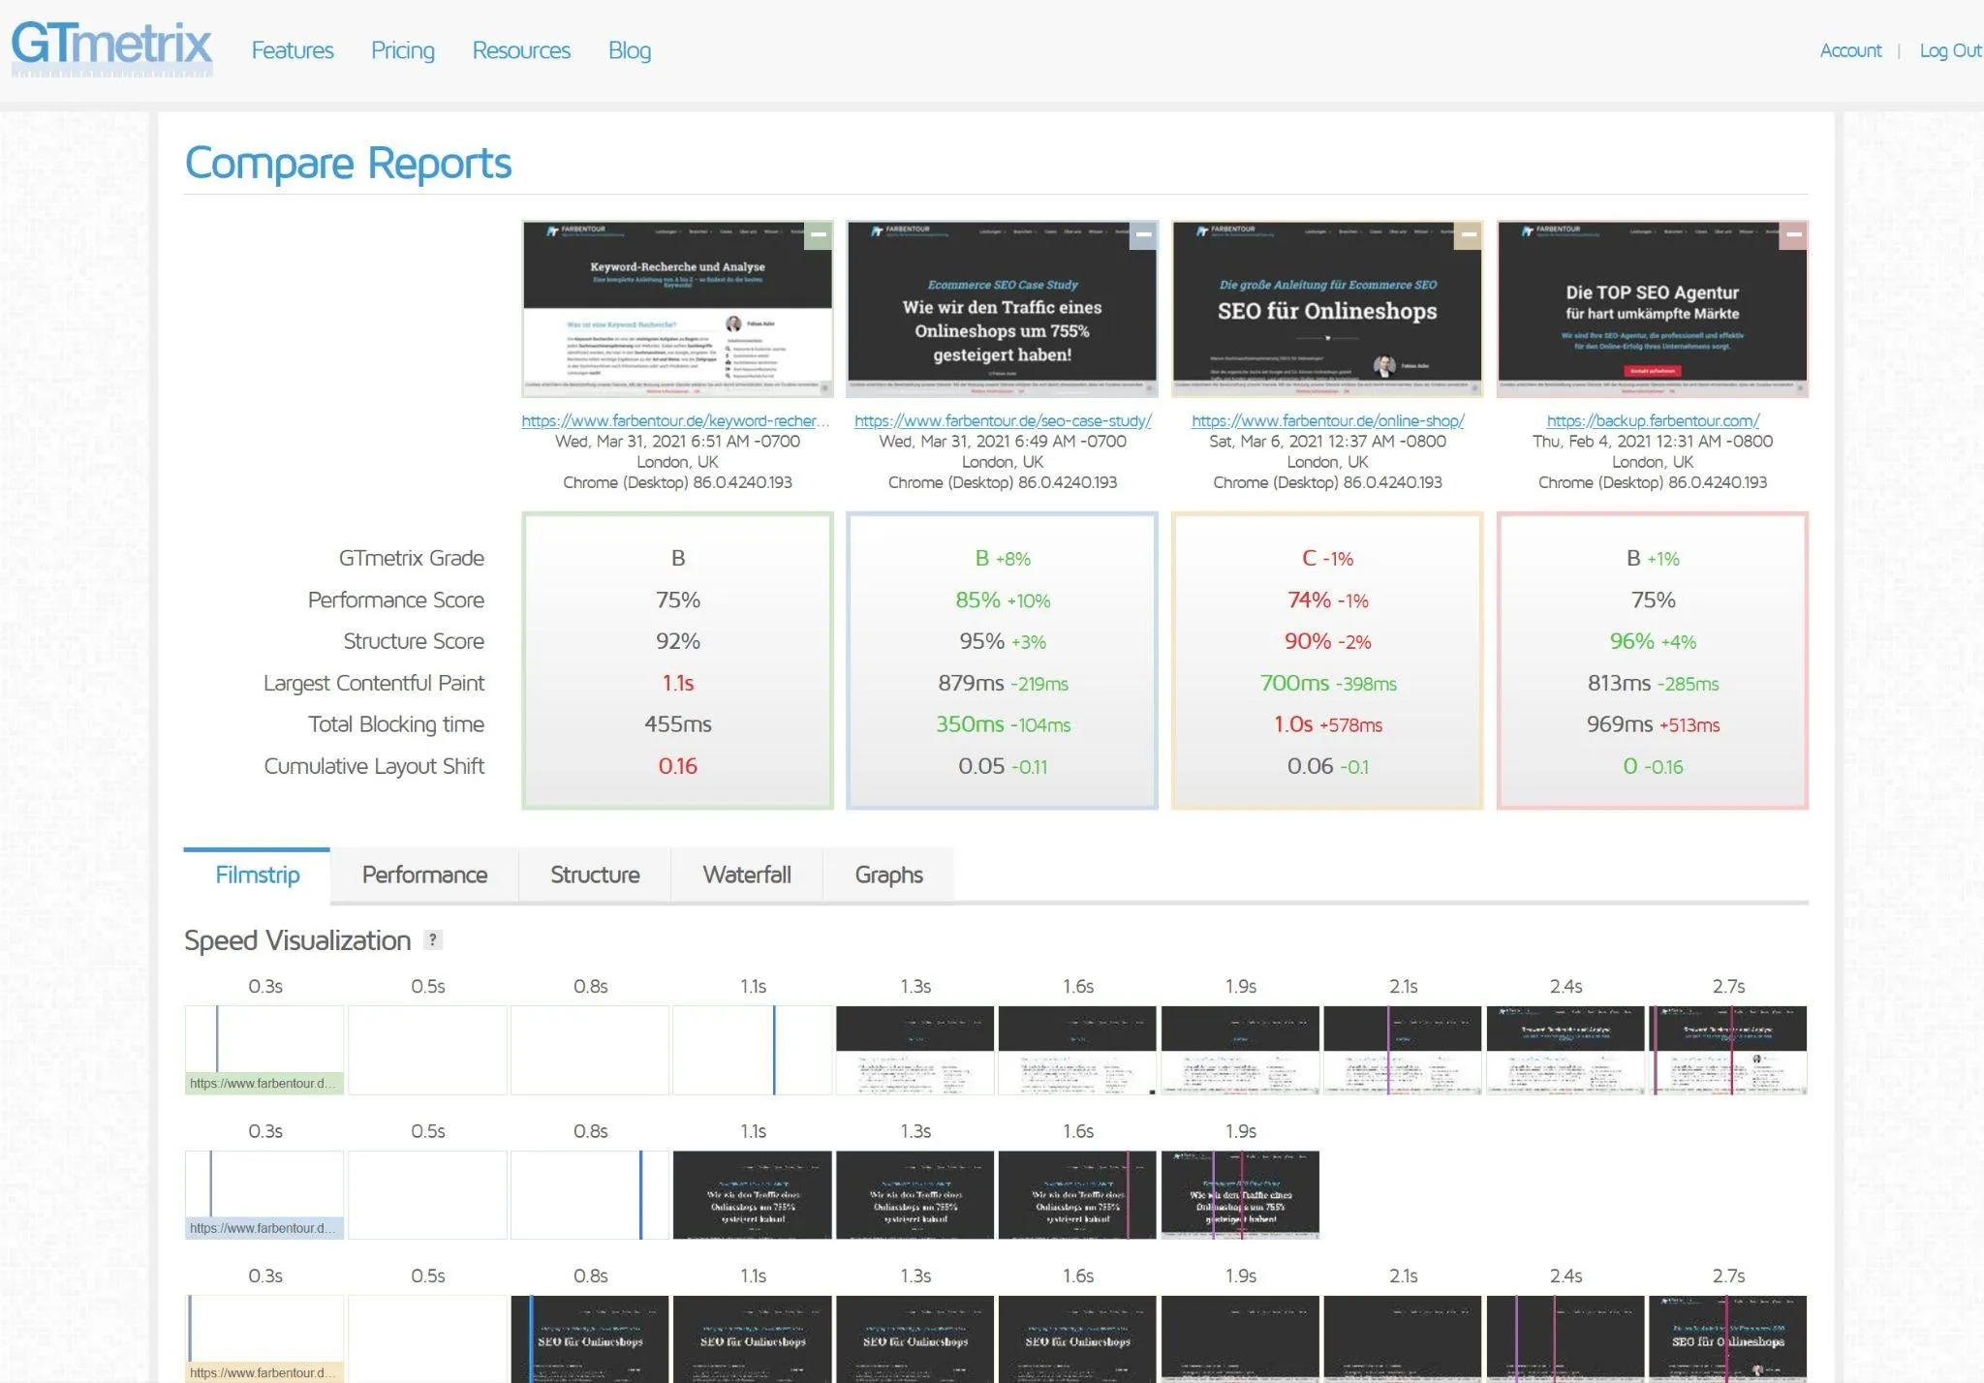Open the Features menu item

point(293,50)
